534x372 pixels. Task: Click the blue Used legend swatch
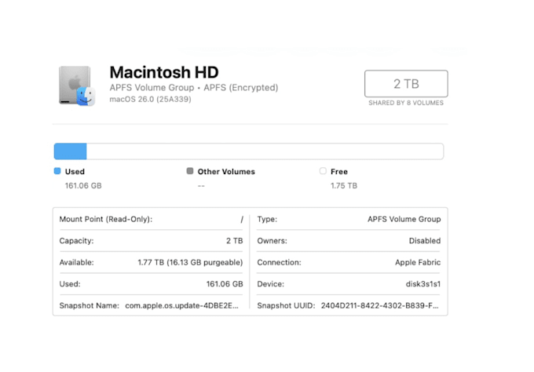tap(57, 171)
